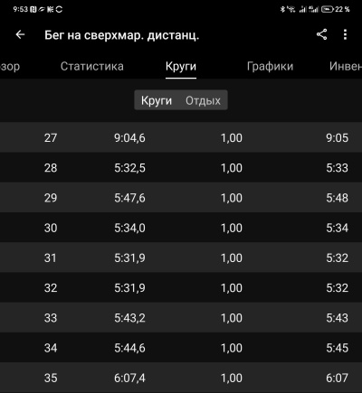Switch to the Графики tab

pyautogui.click(x=270, y=66)
